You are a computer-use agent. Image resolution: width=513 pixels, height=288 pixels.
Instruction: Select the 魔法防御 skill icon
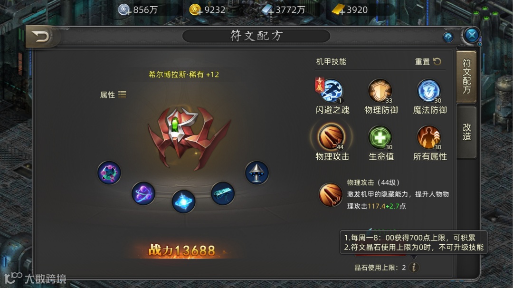pos(429,91)
